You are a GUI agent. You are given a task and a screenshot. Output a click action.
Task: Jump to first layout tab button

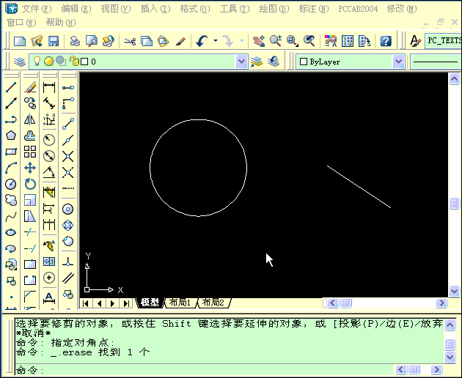click(86, 303)
